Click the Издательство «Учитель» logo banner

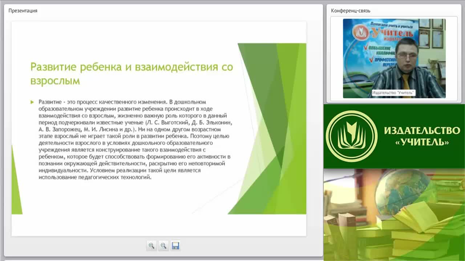click(x=394, y=136)
